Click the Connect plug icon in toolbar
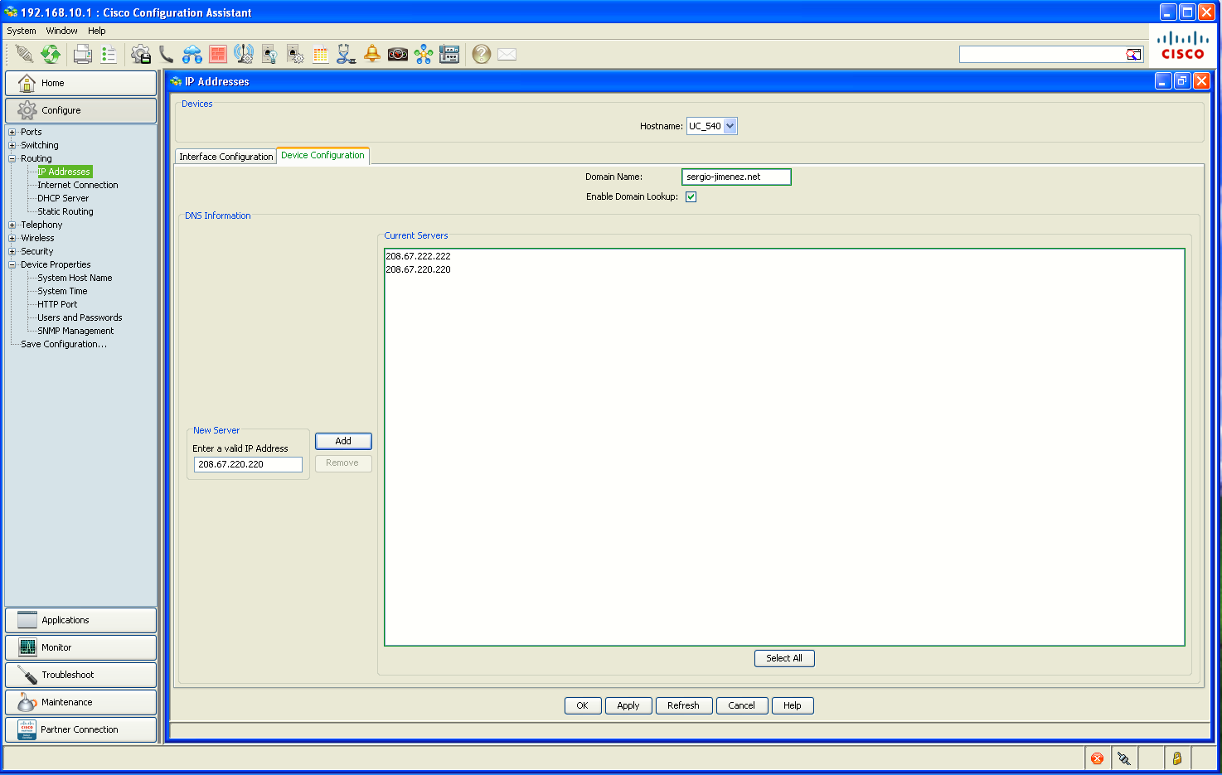The width and height of the screenshot is (1222, 775). point(24,54)
